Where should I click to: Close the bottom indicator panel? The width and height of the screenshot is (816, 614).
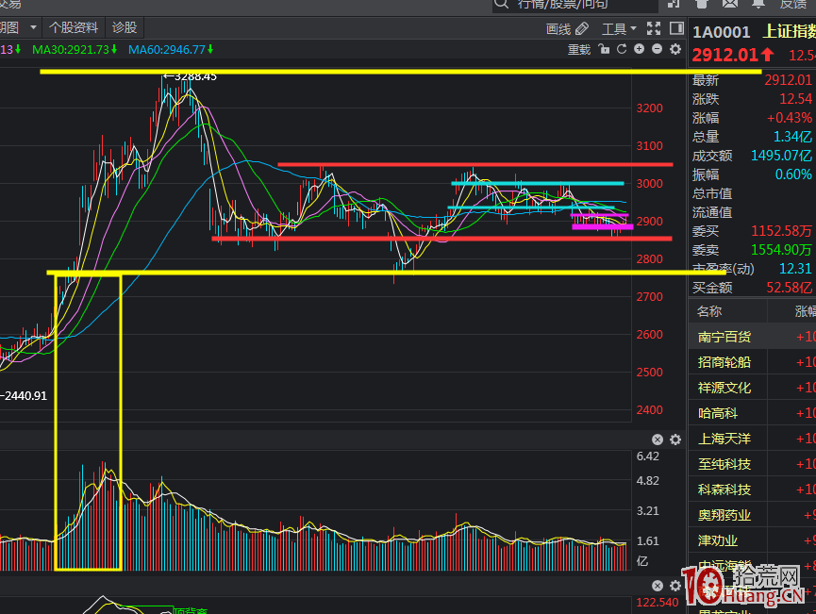pos(658,586)
